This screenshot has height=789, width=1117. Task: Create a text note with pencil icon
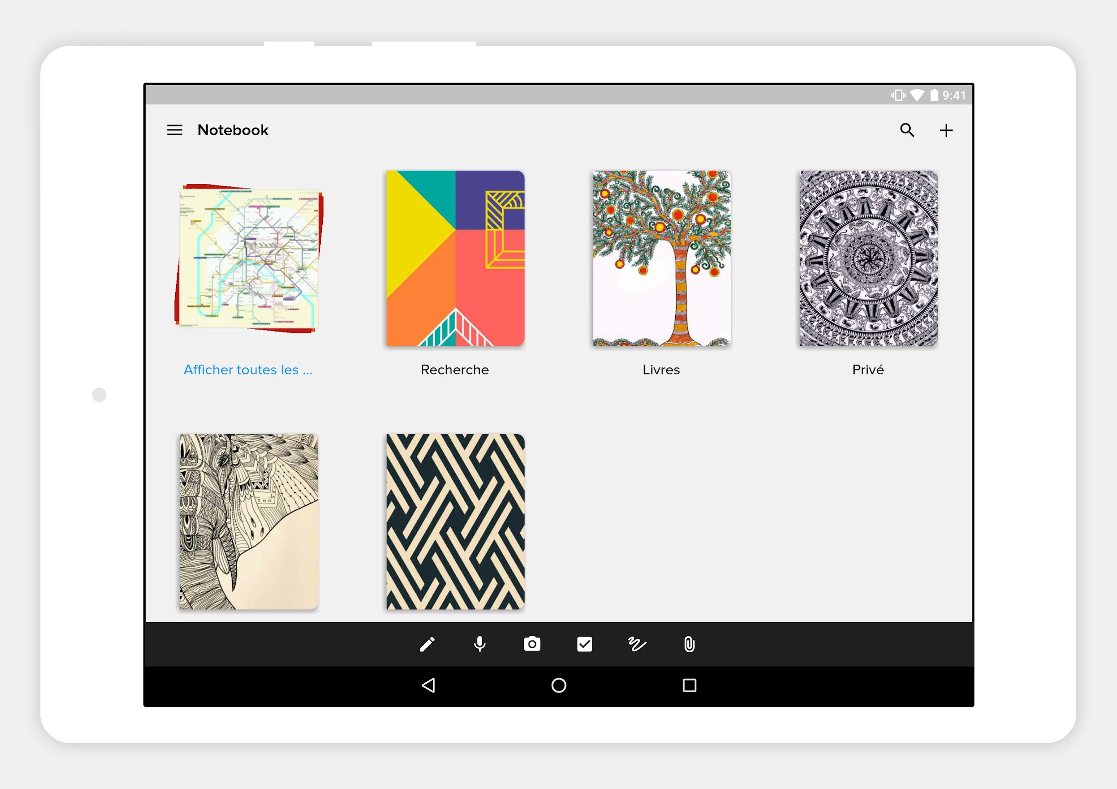point(427,644)
